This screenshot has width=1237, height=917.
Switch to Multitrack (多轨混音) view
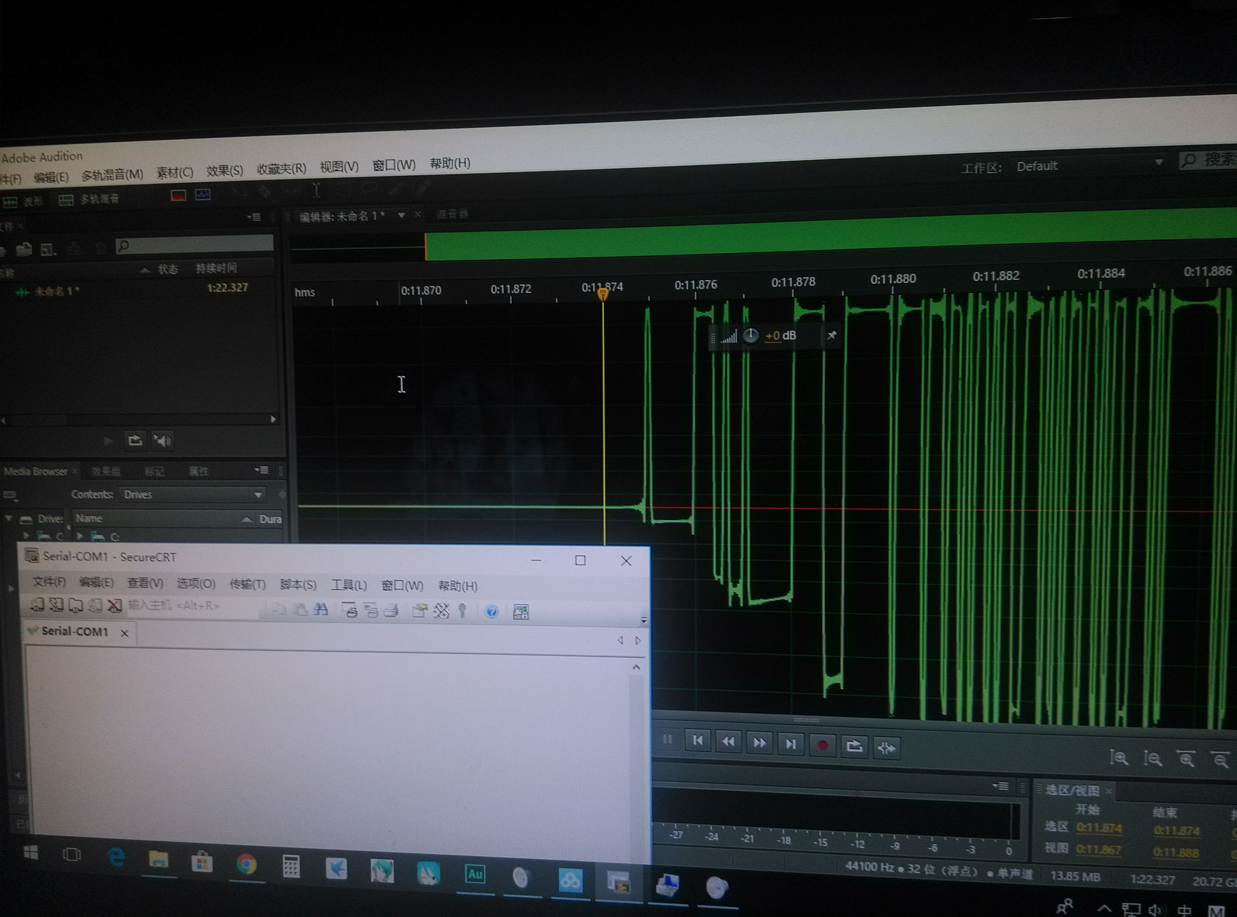[89, 199]
